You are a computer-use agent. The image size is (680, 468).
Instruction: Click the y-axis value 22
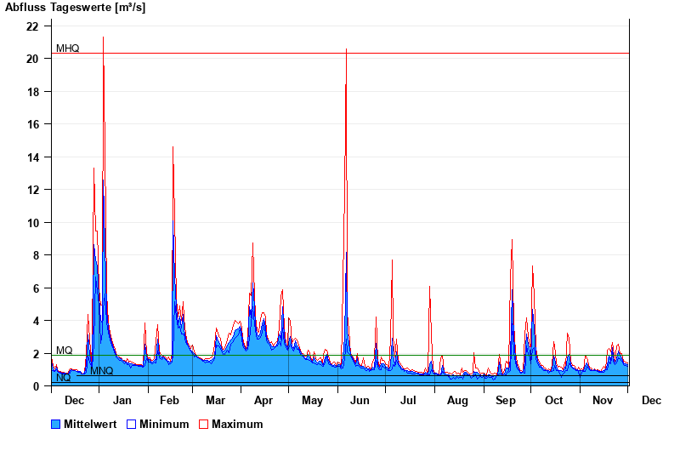pyautogui.click(x=32, y=26)
